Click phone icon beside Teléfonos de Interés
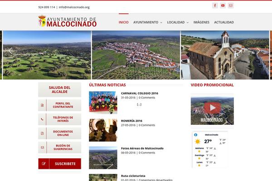Image resolution: width=272 pixels, height=181 pixels. tap(42, 119)
